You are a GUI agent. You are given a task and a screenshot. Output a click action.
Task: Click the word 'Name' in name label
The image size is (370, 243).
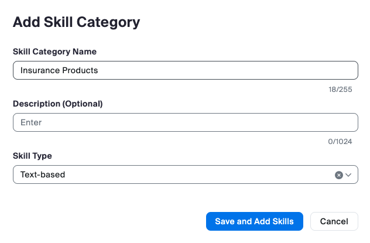pos(84,52)
